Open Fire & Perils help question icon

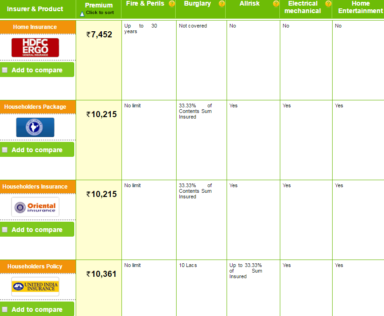point(172,4)
